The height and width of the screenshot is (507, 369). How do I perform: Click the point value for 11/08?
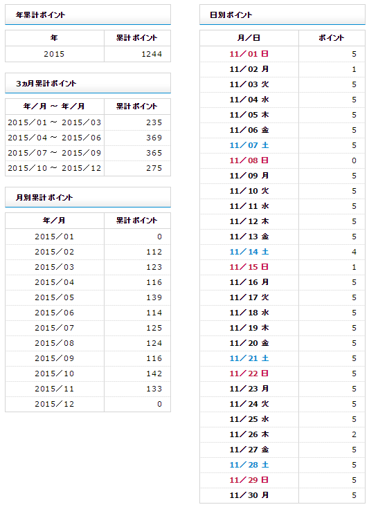(x=354, y=160)
